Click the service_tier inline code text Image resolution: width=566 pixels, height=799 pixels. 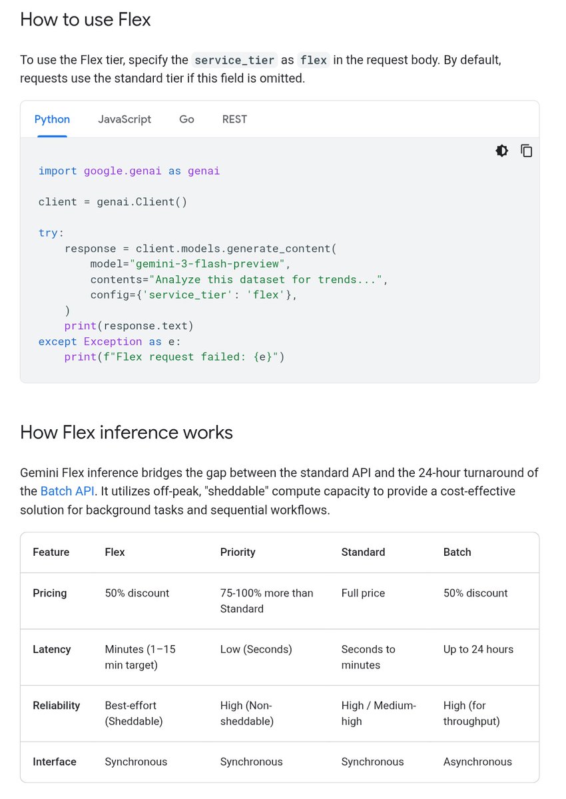tap(234, 60)
